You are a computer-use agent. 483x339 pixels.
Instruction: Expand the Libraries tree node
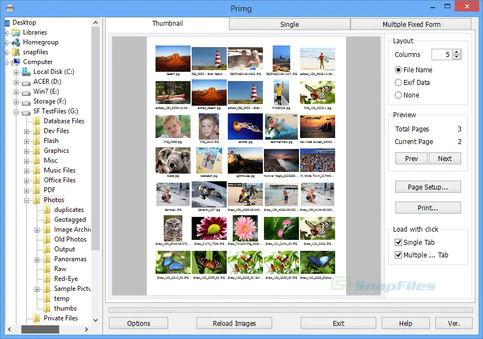[x=6, y=33]
